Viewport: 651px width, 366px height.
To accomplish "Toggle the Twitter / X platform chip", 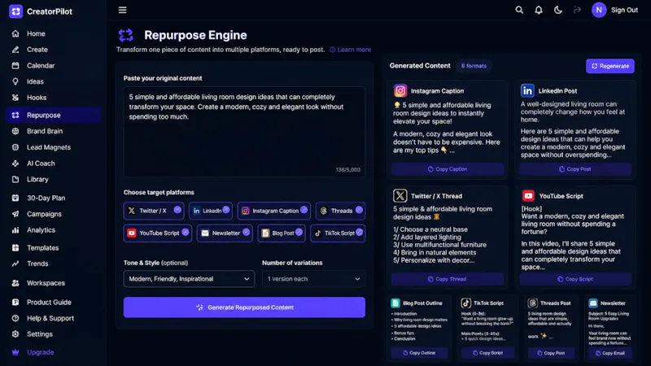I will (154, 211).
